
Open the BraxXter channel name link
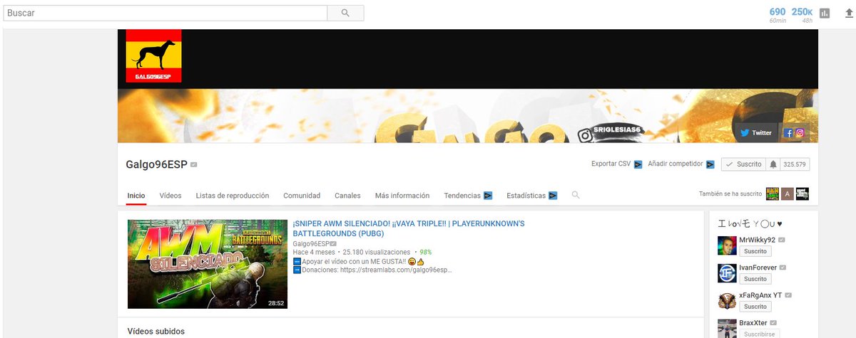(x=754, y=322)
